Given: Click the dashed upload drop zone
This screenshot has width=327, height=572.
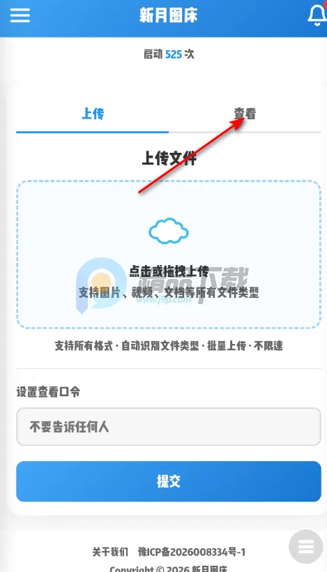Looking at the screenshot, I should point(169,255).
